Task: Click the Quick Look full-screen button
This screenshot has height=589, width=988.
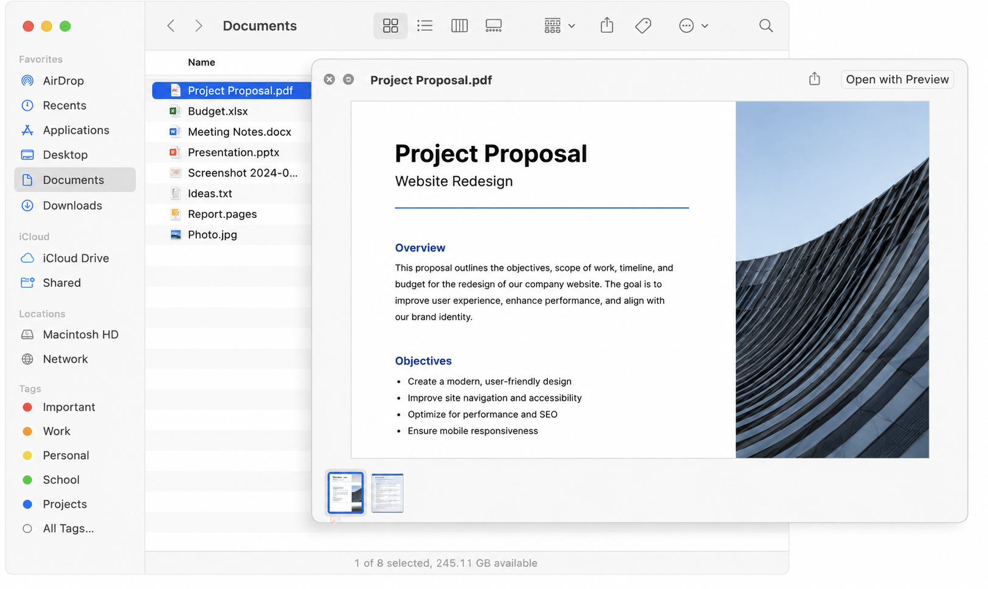Action: tap(348, 79)
